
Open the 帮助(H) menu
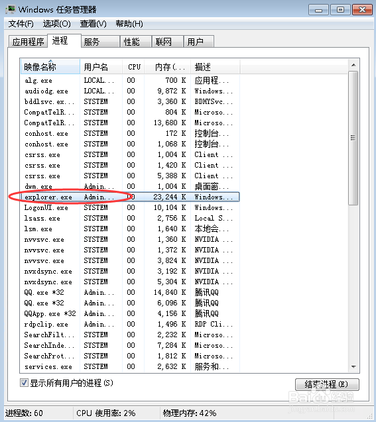[x=129, y=24]
